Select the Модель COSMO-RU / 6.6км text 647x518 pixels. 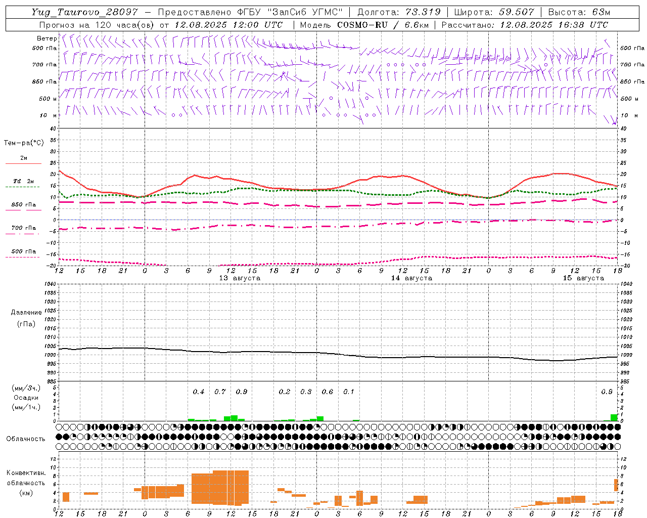click(364, 25)
